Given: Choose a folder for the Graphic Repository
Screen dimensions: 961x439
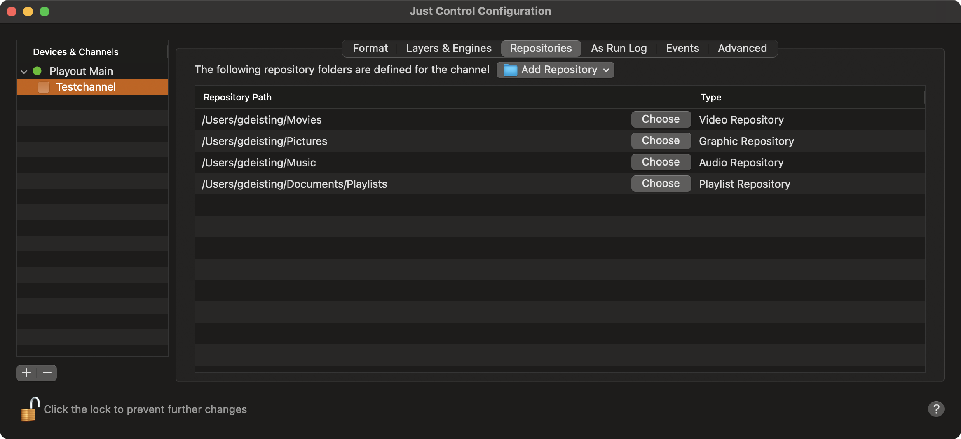Looking at the screenshot, I should coord(661,141).
